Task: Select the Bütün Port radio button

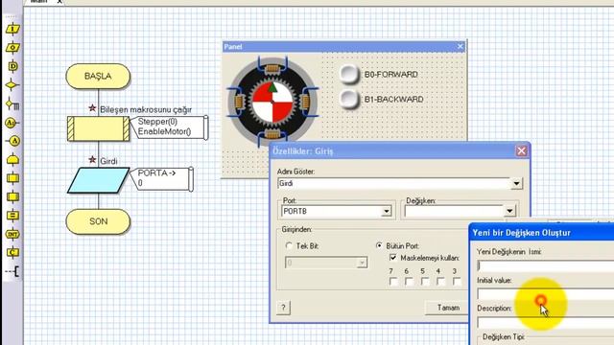Action: (379, 246)
